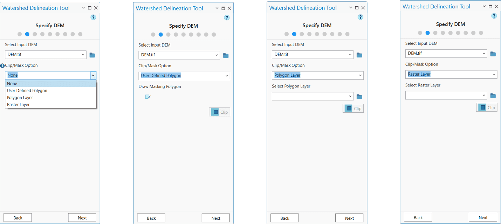Click the Next button
501x224 pixels.
point(82,217)
